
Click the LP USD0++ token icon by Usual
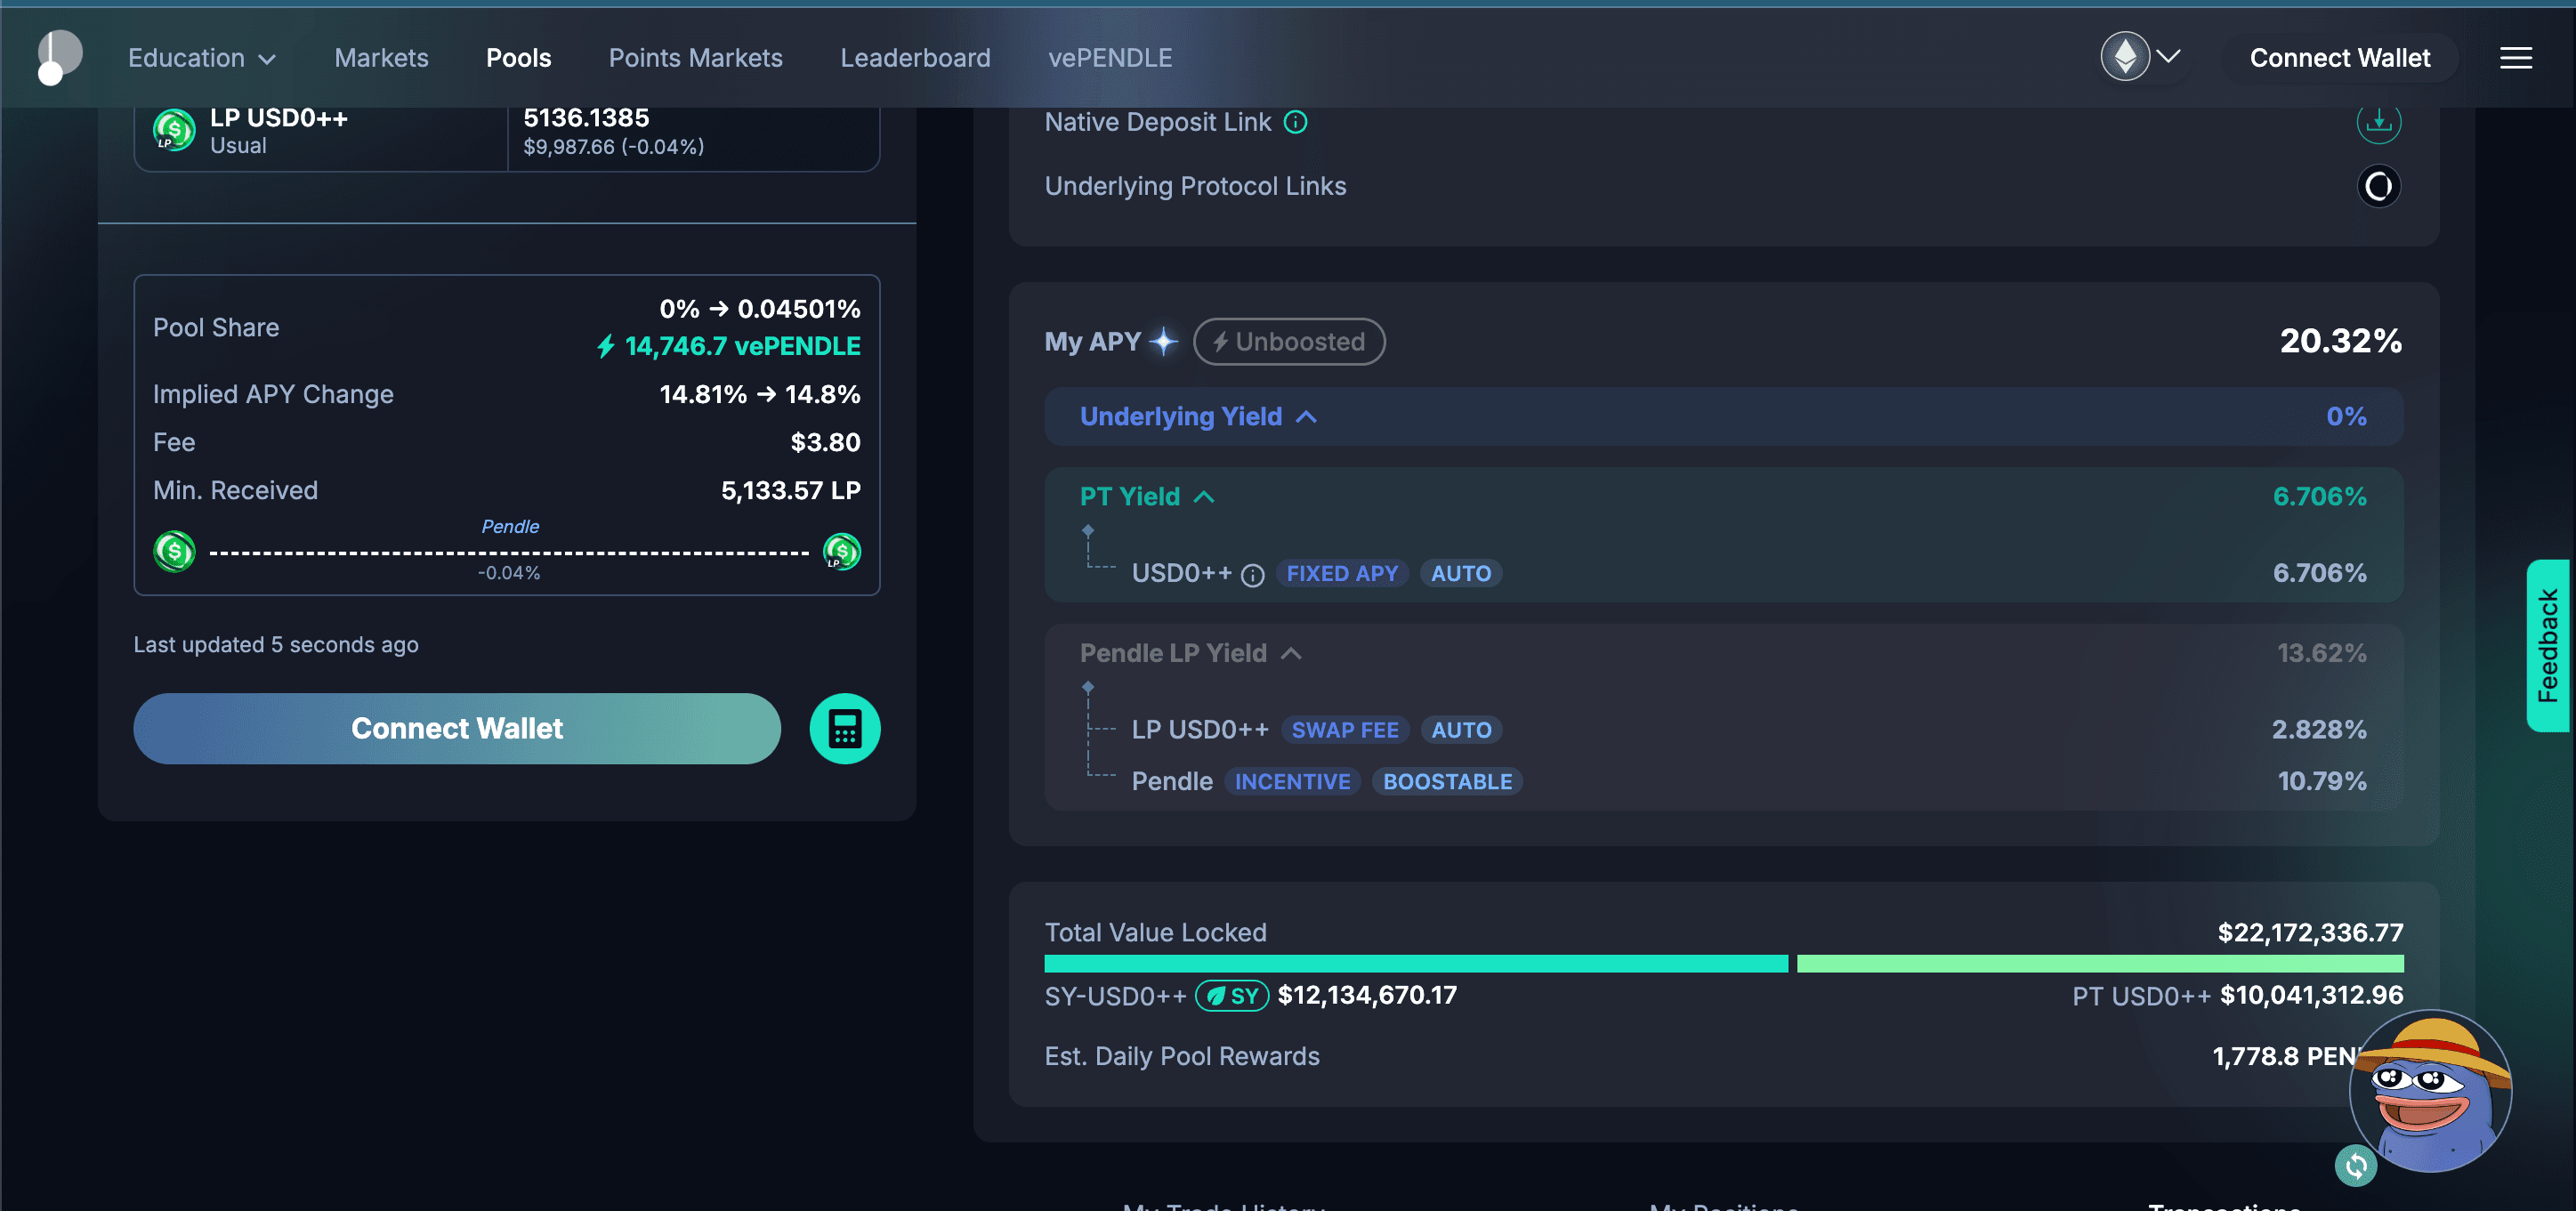(174, 130)
